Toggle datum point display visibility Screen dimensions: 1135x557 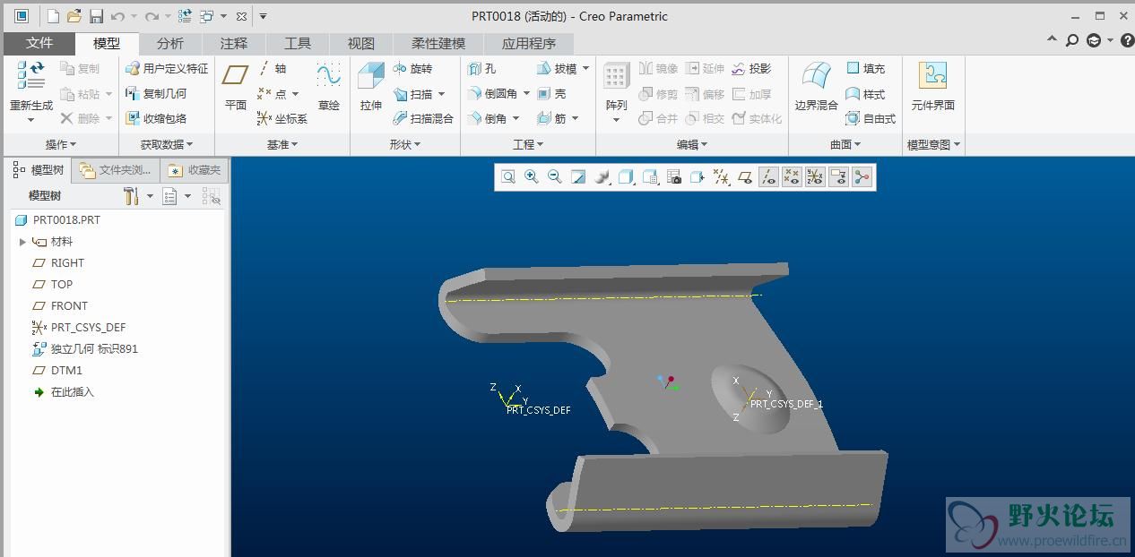pyautogui.click(x=792, y=177)
